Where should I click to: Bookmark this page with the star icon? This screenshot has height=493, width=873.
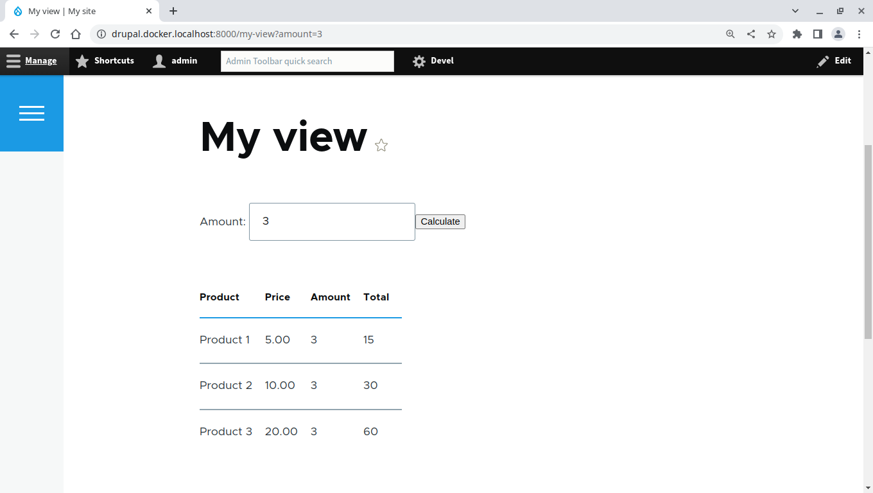772,34
